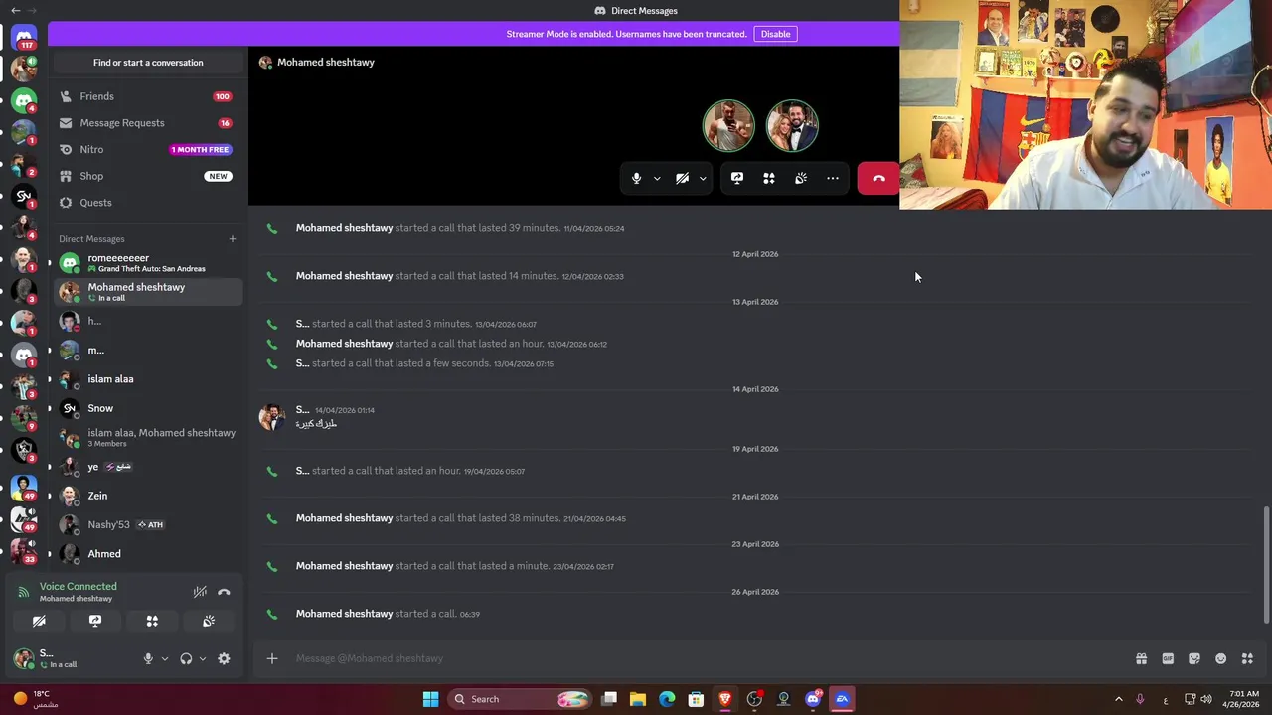
Task: Open DM with Snow
Action: [147, 408]
